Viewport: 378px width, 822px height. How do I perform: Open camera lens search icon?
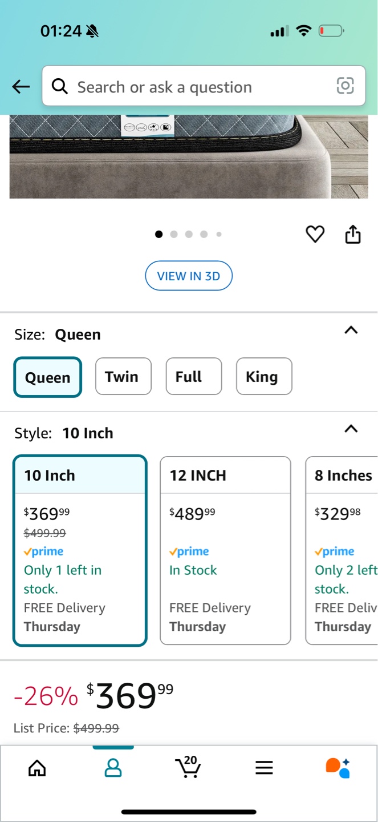click(345, 86)
